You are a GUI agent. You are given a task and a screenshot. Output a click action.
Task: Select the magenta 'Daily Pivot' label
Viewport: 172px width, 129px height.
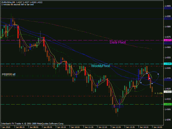pyautogui.click(x=118, y=42)
